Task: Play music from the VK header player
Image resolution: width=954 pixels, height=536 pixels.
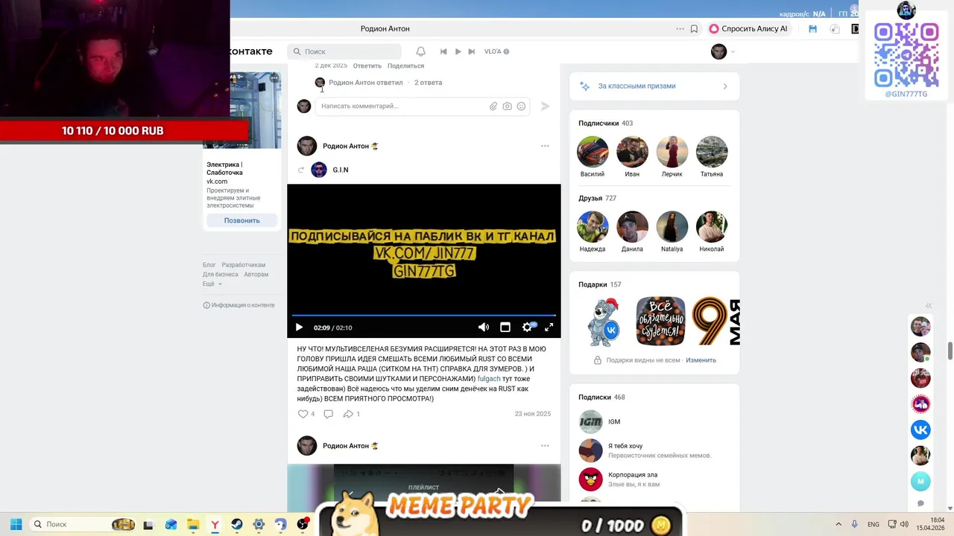Action: tap(458, 51)
